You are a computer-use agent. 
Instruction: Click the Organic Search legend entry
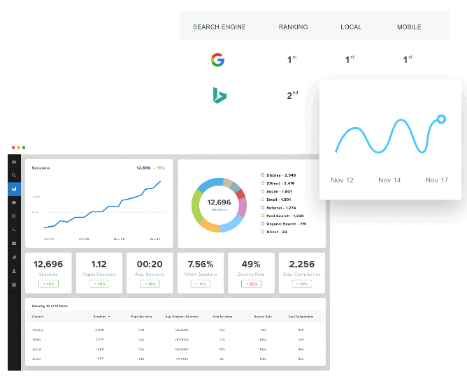pos(284,224)
